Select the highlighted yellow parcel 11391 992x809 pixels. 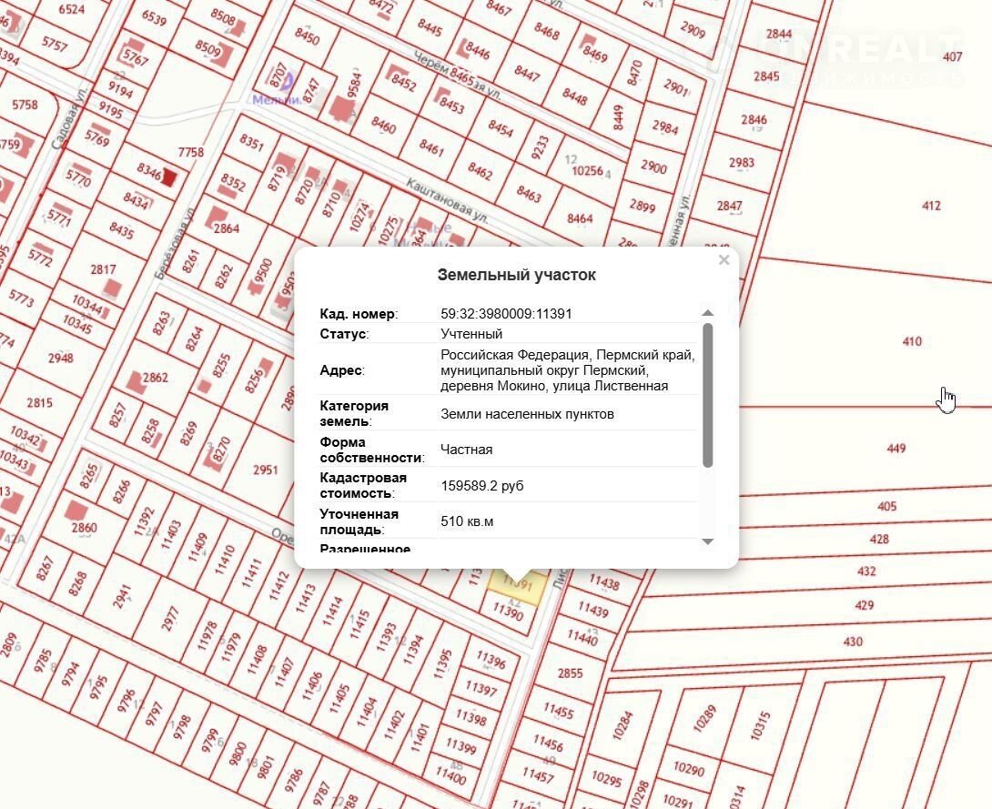pos(517,583)
